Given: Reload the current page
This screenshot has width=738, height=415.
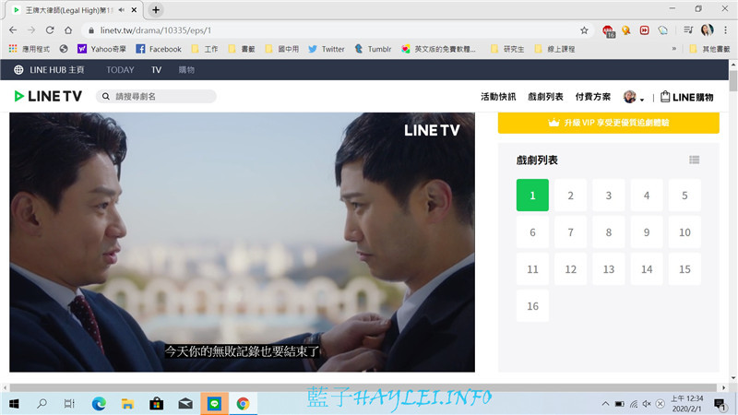Looking at the screenshot, I should coord(50,30).
